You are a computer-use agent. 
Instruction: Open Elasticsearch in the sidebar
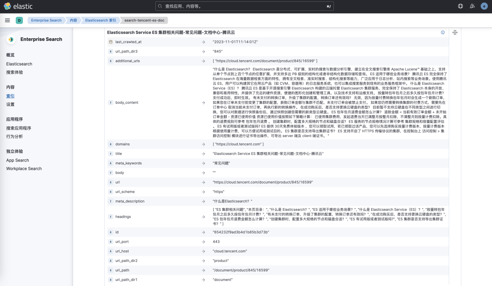pos(19,64)
